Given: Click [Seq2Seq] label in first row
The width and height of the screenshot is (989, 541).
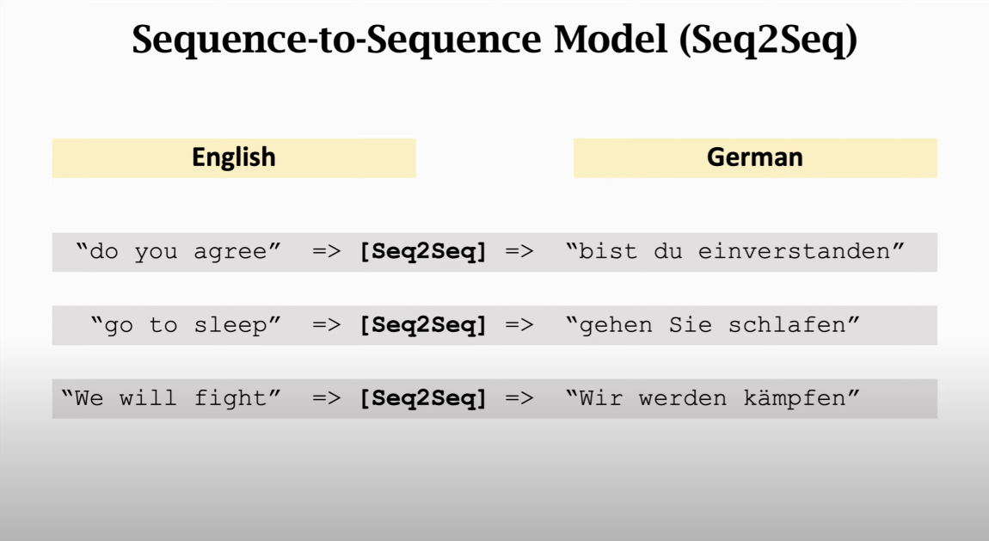Looking at the screenshot, I should 422,252.
